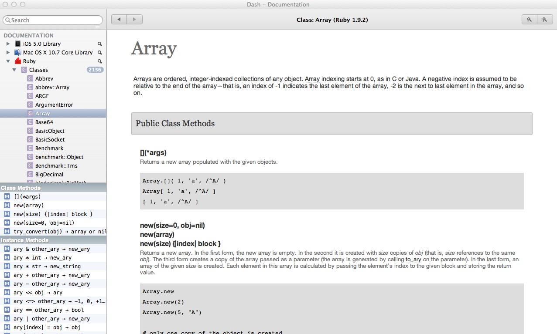Click the Classes C icon

[x=24, y=70]
